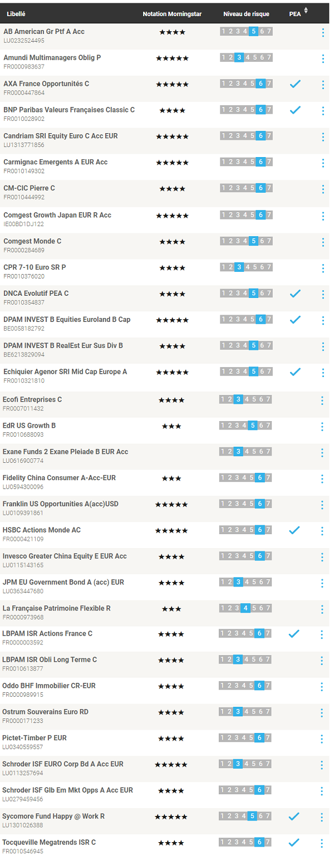The height and width of the screenshot is (860, 334).
Task: Click kebab menu on HSBC Actions Monde AC
Action: tap(323, 531)
